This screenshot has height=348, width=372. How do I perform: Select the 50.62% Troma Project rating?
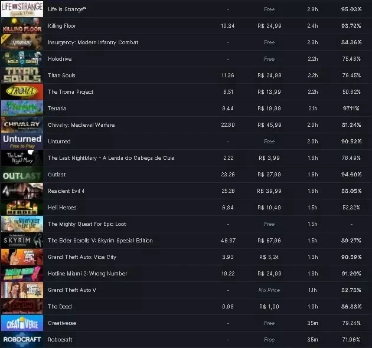tap(351, 92)
